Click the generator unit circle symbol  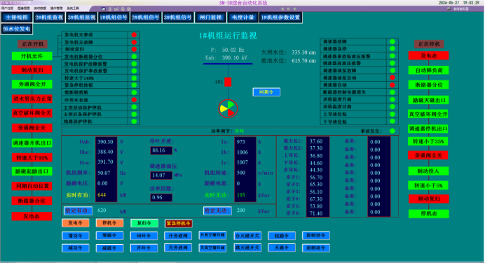[228, 108]
